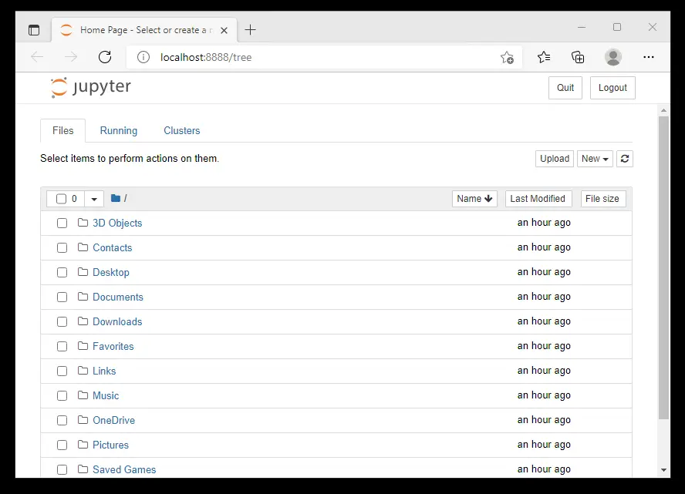
Task: Tick the checkbox next to Desktop
Action: click(62, 273)
